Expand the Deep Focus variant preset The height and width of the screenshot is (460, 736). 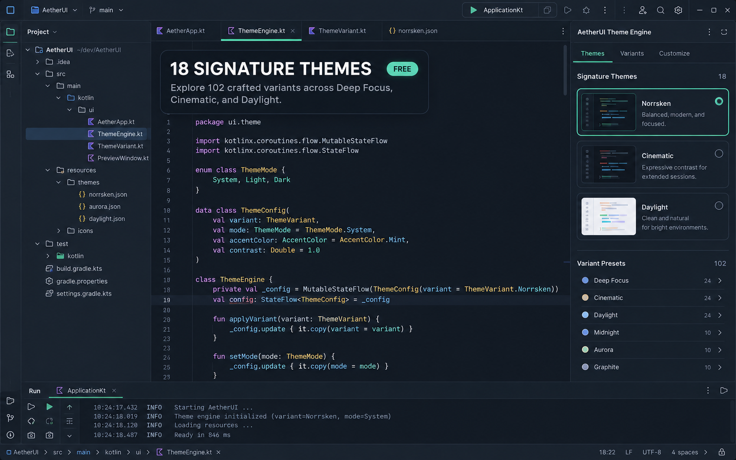[x=720, y=281]
